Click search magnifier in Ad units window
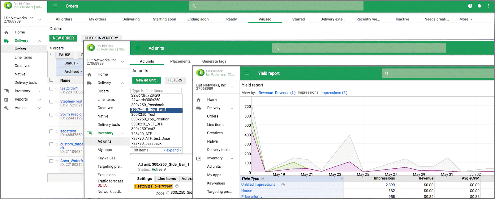The height and width of the screenshot is (199, 495). coord(277,48)
